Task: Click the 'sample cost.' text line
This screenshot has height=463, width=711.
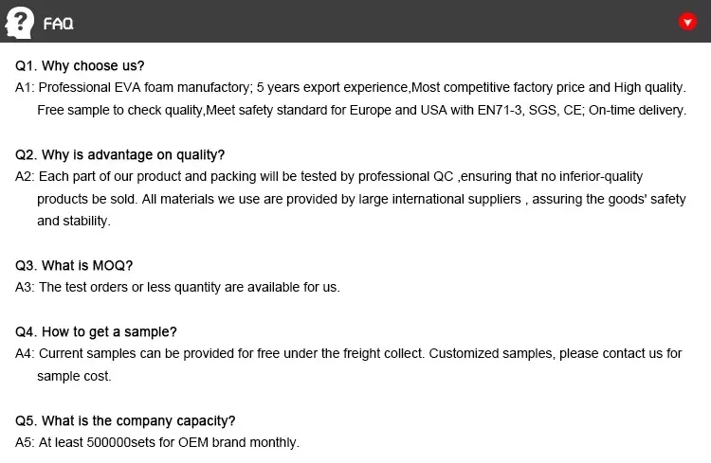Action: 74,376
